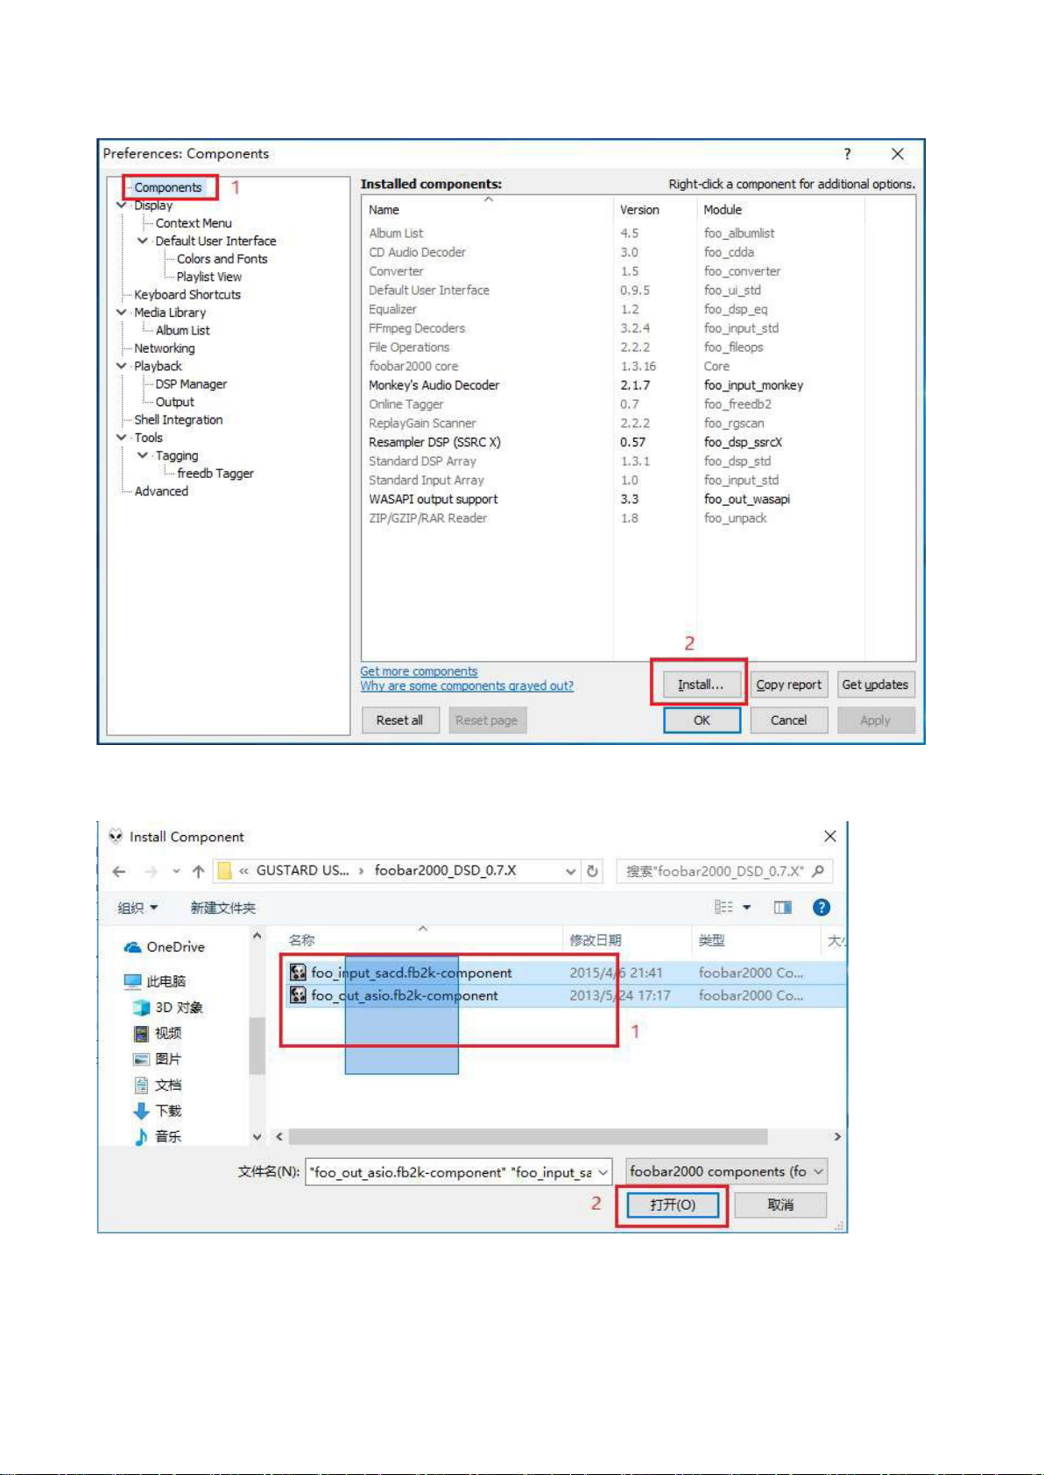Select Advanced in the preferences tree
1044x1475 pixels.
(x=161, y=491)
